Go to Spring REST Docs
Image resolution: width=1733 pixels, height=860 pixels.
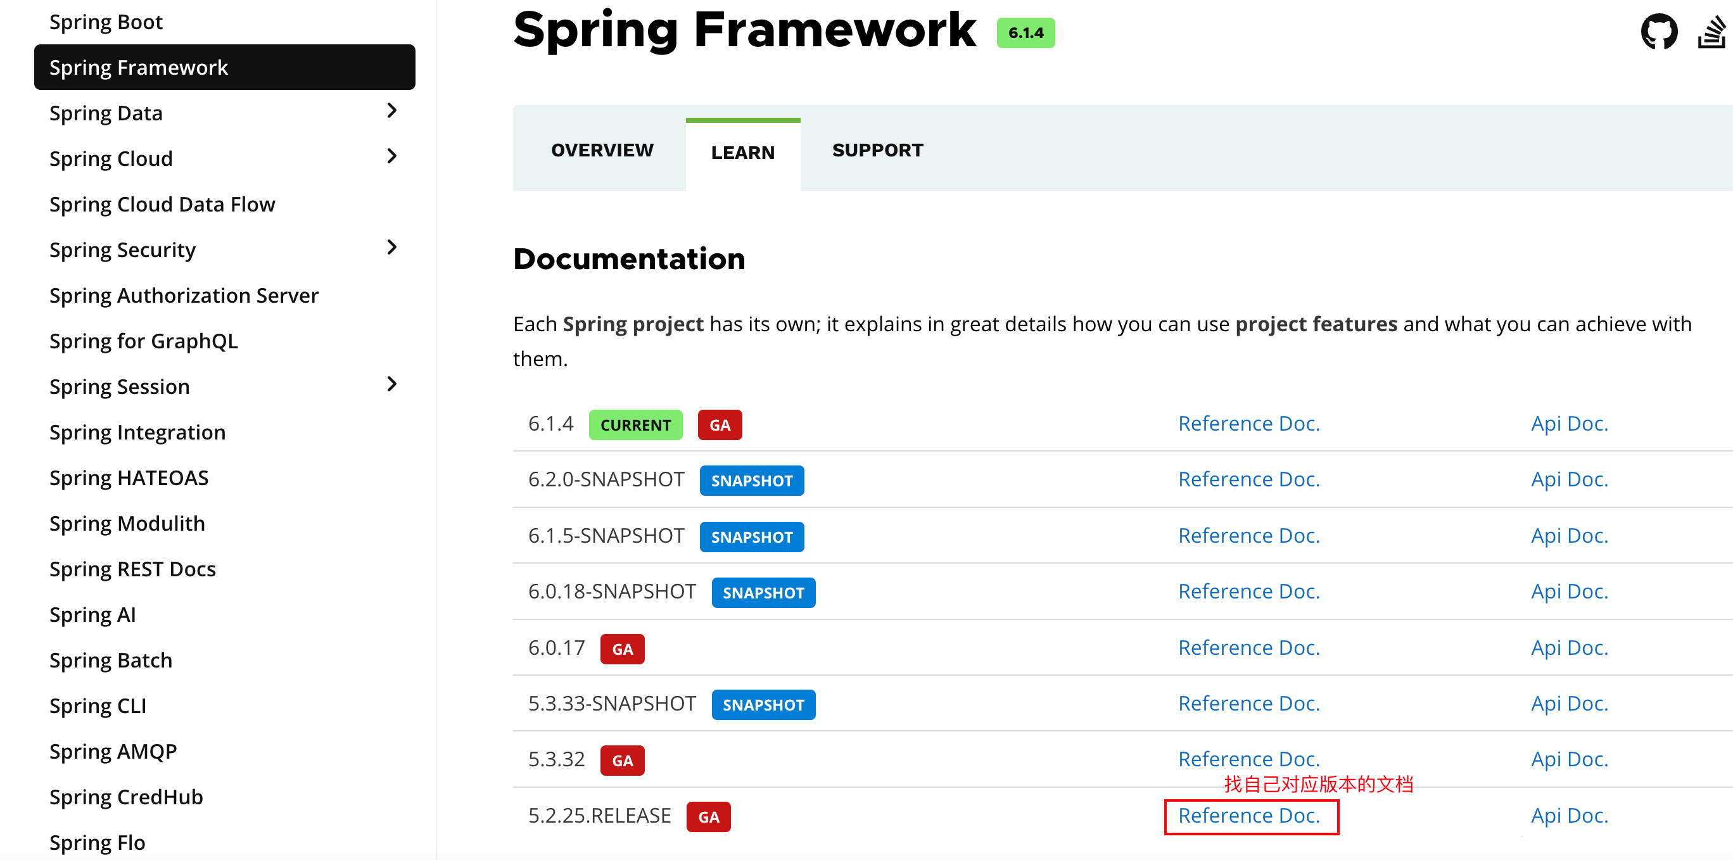(x=132, y=569)
